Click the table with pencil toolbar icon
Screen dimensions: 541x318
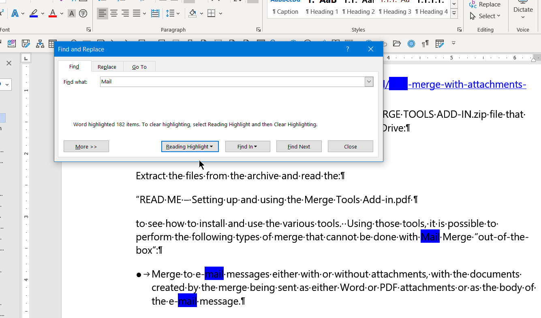click(x=440, y=43)
